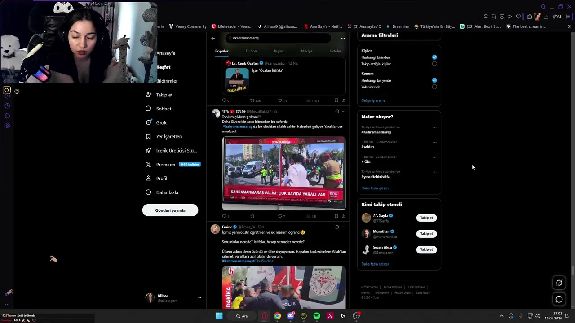Like the Toplum çıldırmış olmalı post
Viewport: 575px width, 323px height.
(x=280, y=216)
